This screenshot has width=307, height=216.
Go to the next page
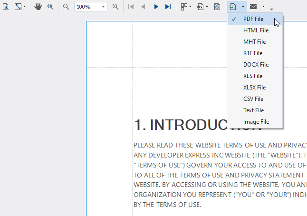(156, 7)
